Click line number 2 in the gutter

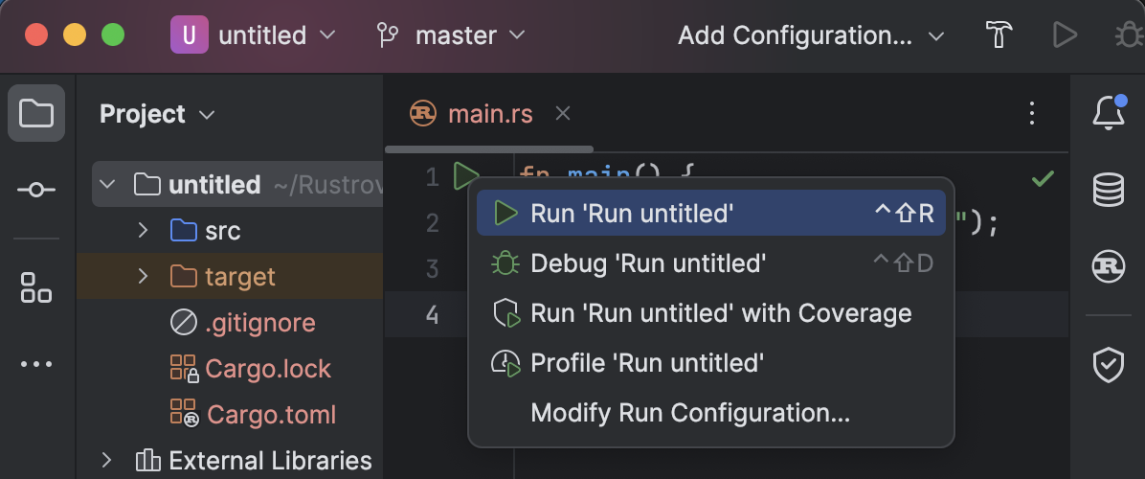point(433,222)
